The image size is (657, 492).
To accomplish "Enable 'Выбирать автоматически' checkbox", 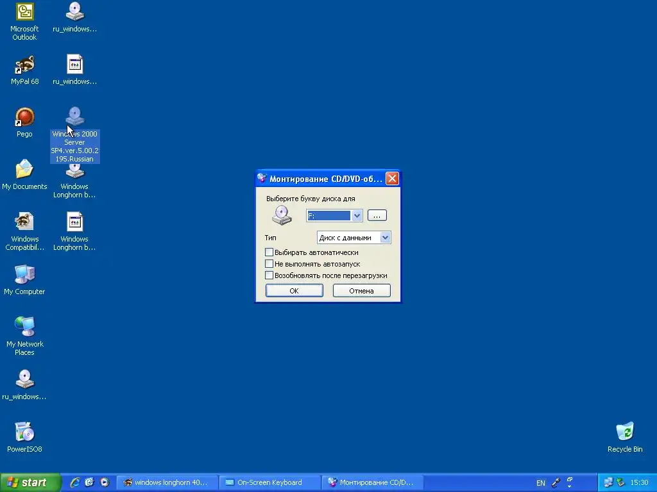I will [269, 252].
